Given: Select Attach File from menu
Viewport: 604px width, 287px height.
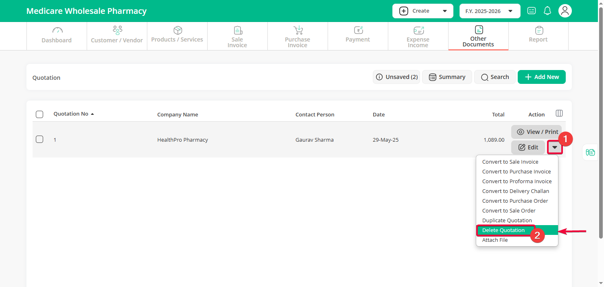Looking at the screenshot, I should pos(517,240).
